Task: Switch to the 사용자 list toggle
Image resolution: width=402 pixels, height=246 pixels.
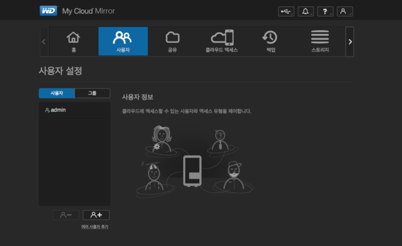Action: (57, 93)
